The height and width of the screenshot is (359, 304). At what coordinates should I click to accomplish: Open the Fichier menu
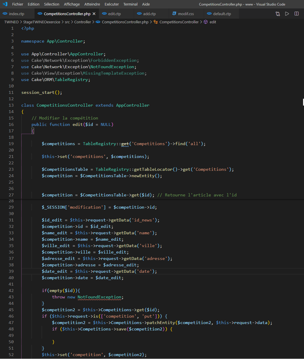coord(17,4)
